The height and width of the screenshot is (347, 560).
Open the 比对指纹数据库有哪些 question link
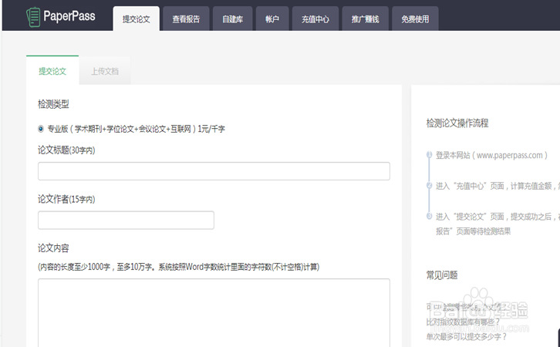(463, 322)
